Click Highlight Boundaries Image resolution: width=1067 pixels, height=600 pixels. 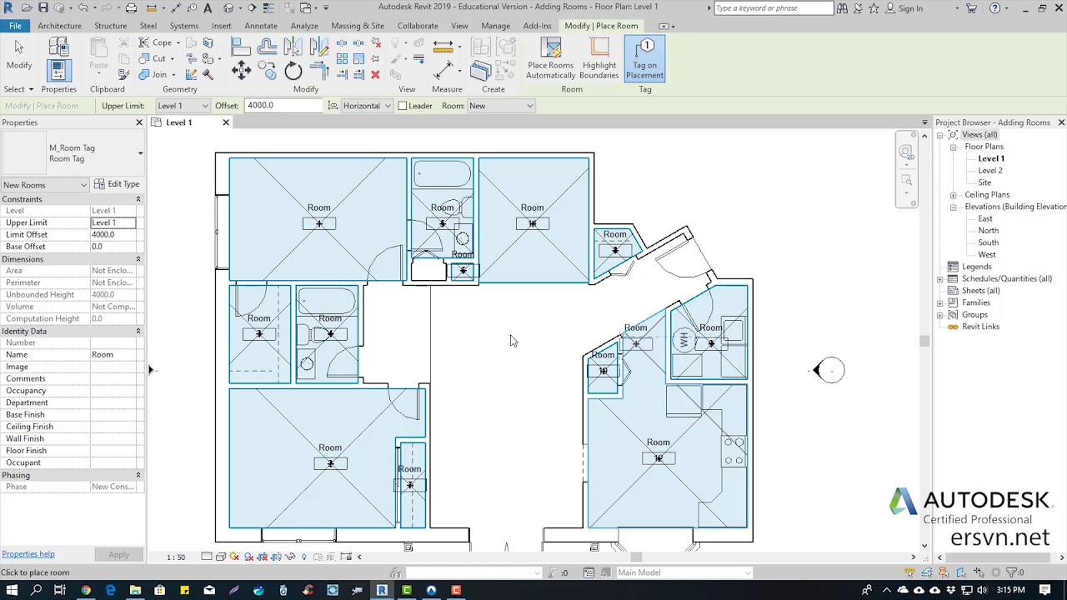(599, 58)
